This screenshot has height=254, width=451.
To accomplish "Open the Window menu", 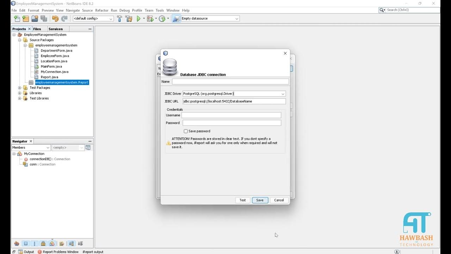I will (173, 10).
